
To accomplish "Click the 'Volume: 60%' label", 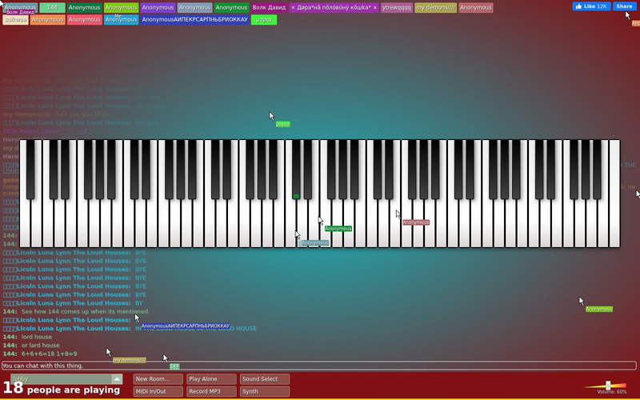I will point(611,392).
